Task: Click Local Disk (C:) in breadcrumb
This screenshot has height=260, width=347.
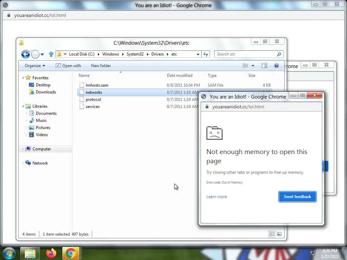Action: click(82, 54)
